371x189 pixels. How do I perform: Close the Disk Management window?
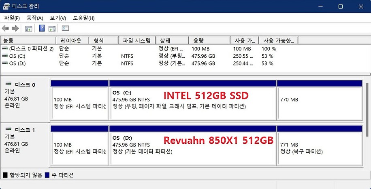point(361,6)
